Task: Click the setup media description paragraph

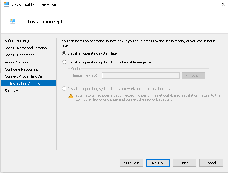Action: tap(138, 43)
